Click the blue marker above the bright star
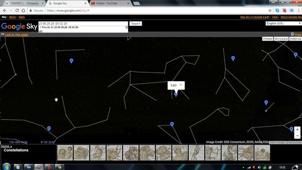 click(x=266, y=102)
